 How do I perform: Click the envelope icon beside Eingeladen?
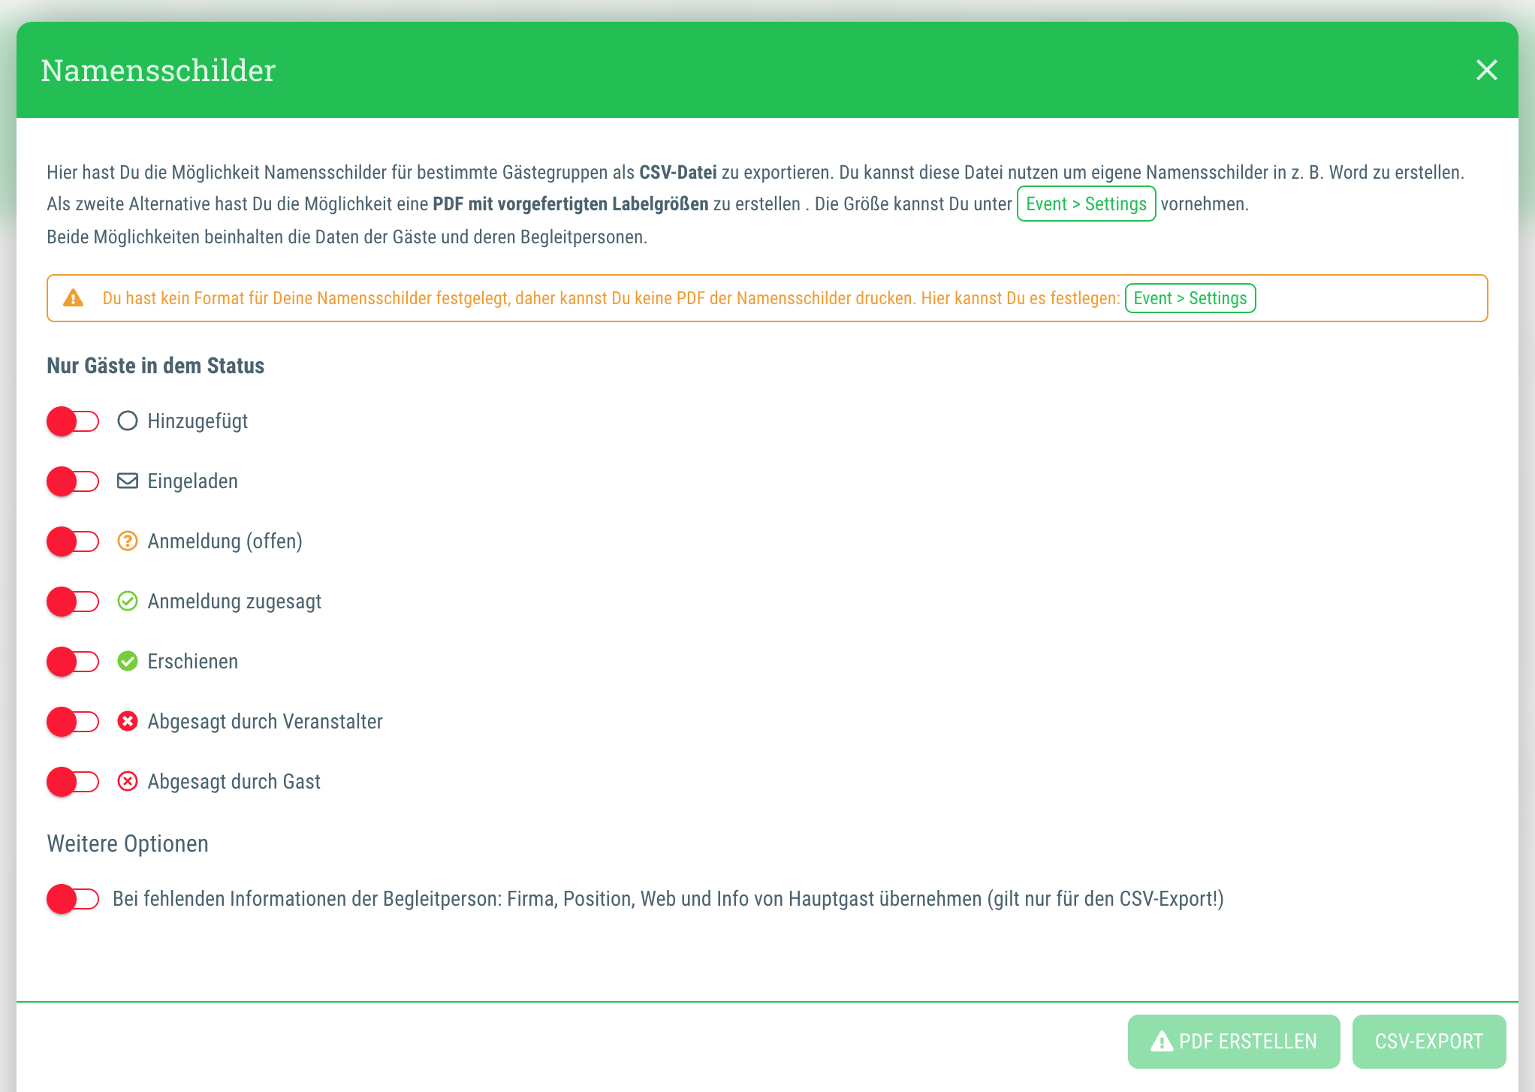(128, 481)
